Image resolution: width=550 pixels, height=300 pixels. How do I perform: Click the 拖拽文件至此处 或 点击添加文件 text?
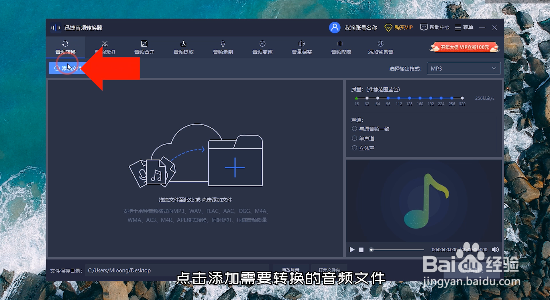click(195, 200)
